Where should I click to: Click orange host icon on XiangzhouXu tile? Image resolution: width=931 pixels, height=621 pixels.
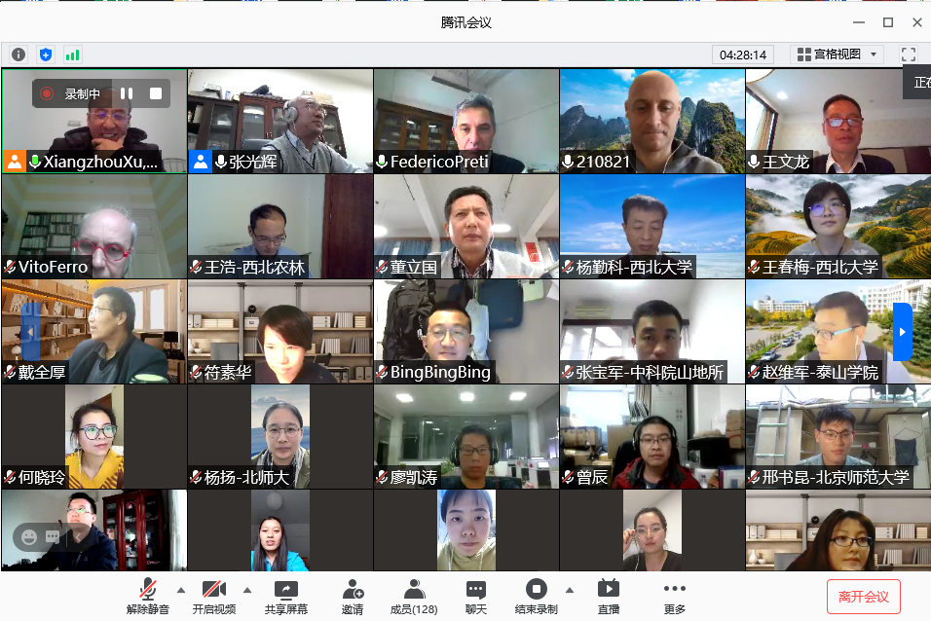coord(15,162)
